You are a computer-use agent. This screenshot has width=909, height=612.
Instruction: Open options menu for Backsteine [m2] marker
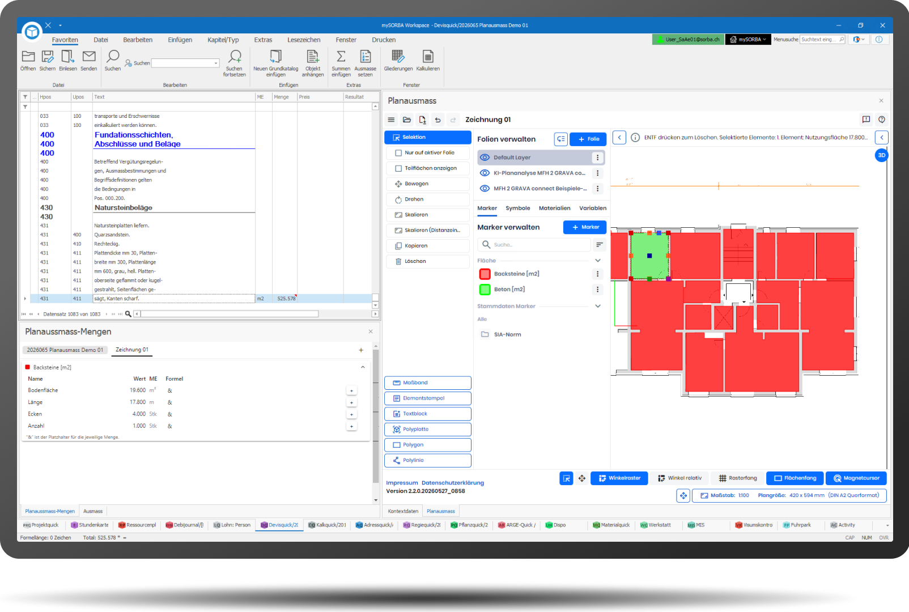[x=597, y=274]
